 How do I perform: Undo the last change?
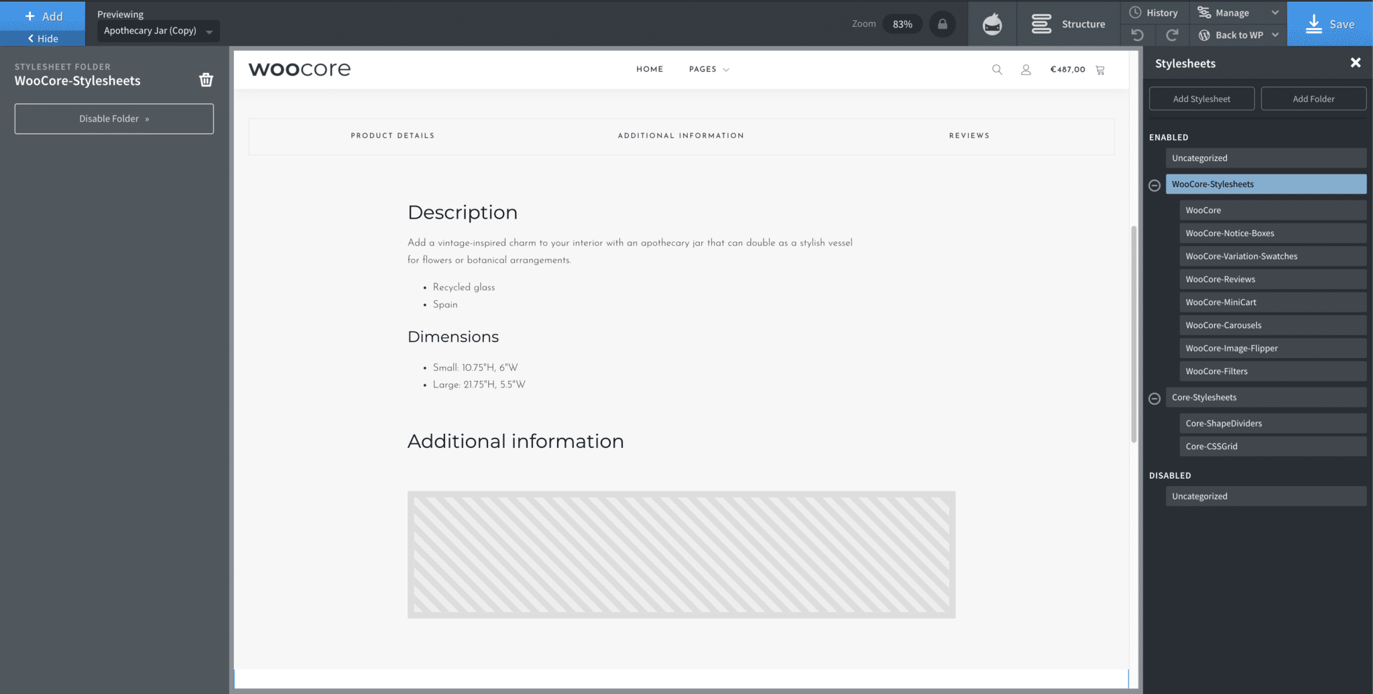[x=1138, y=35]
